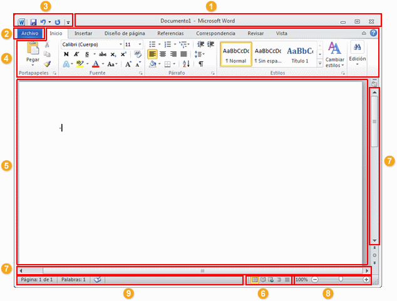397x301 pixels.
Task: Click the ruler toggle icon above scrollbar
Action: [374, 83]
